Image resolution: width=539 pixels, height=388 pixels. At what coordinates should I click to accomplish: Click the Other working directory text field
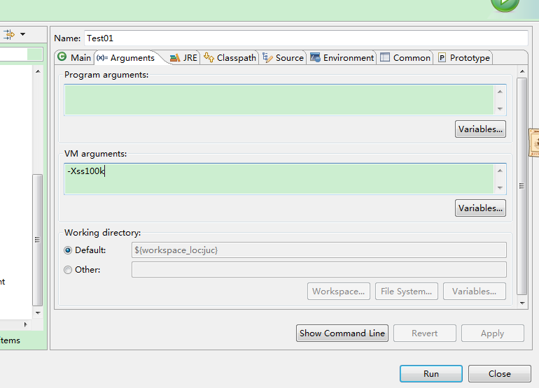click(318, 270)
